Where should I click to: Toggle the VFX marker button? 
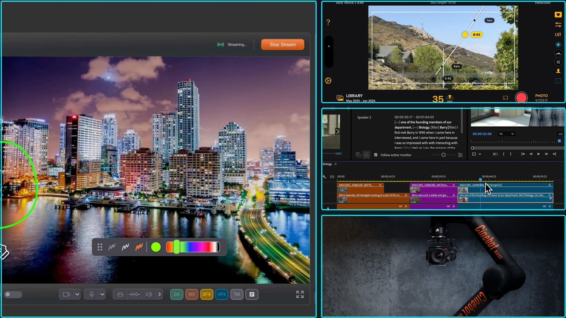tap(222, 294)
